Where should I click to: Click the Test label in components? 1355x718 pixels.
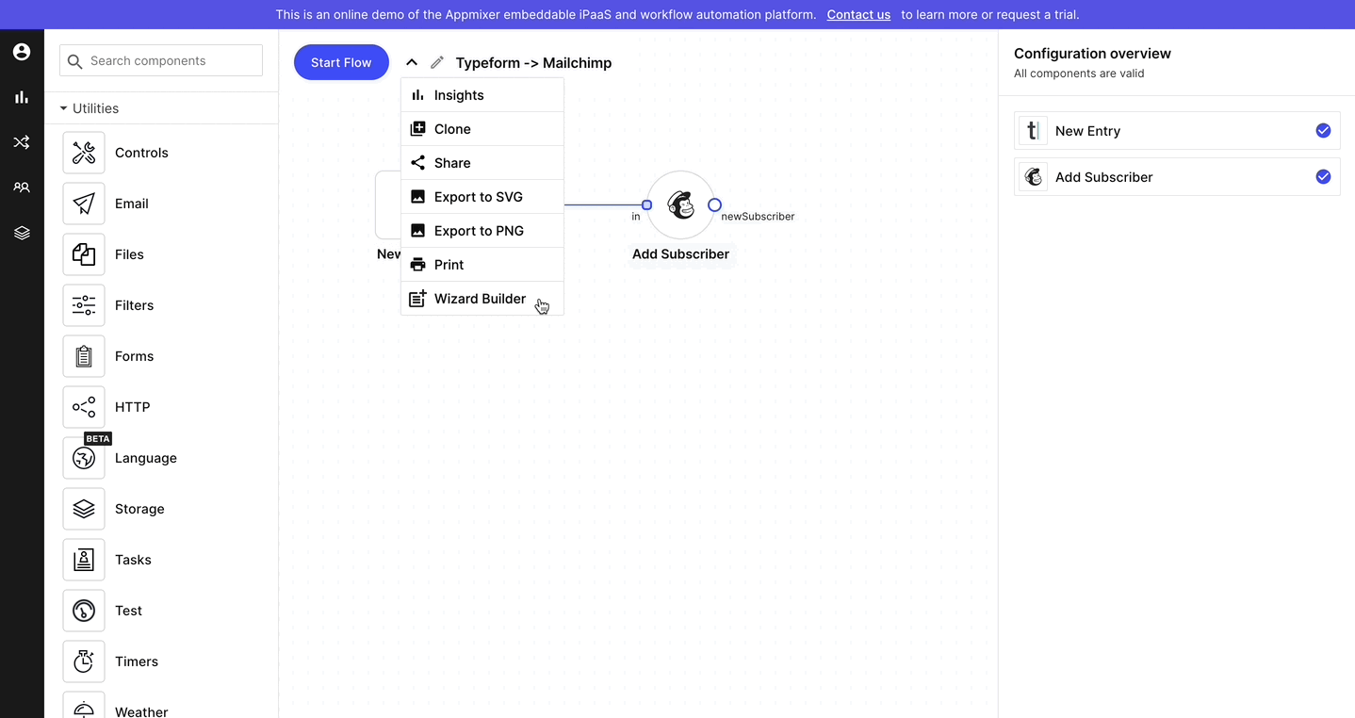[128, 611]
